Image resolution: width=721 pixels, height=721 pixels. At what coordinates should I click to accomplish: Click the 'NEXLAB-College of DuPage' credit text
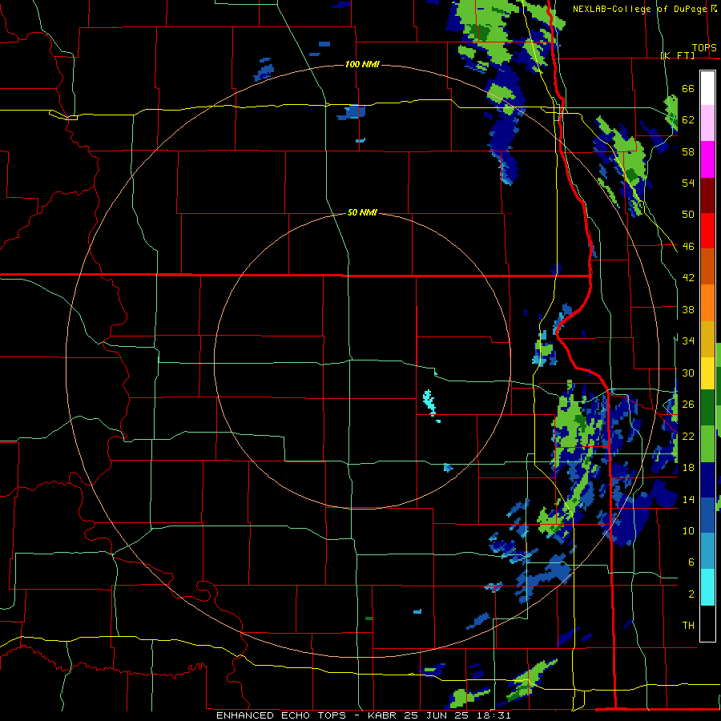pyautogui.click(x=639, y=9)
